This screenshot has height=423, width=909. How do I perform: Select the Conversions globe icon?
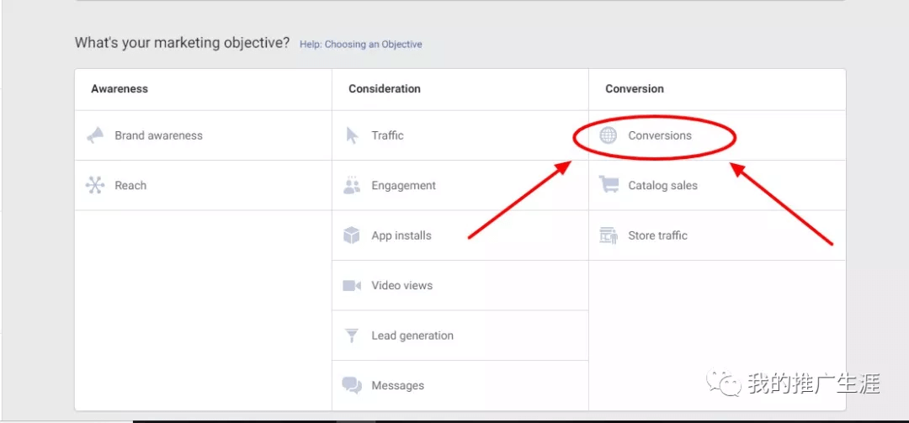(609, 135)
